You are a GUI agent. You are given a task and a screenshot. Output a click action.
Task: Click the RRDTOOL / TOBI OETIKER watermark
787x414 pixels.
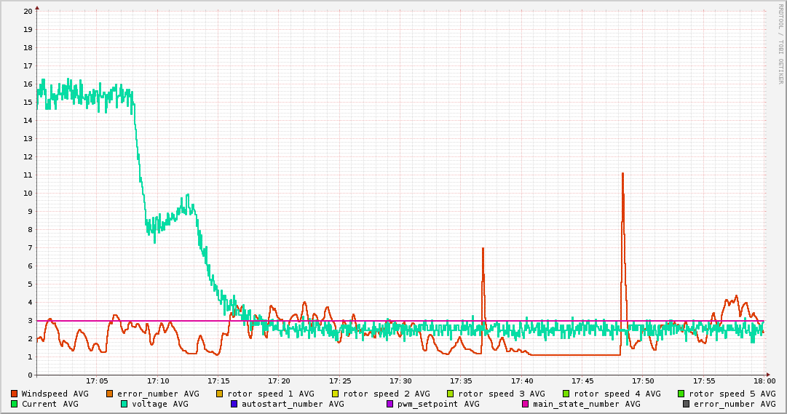[780, 44]
